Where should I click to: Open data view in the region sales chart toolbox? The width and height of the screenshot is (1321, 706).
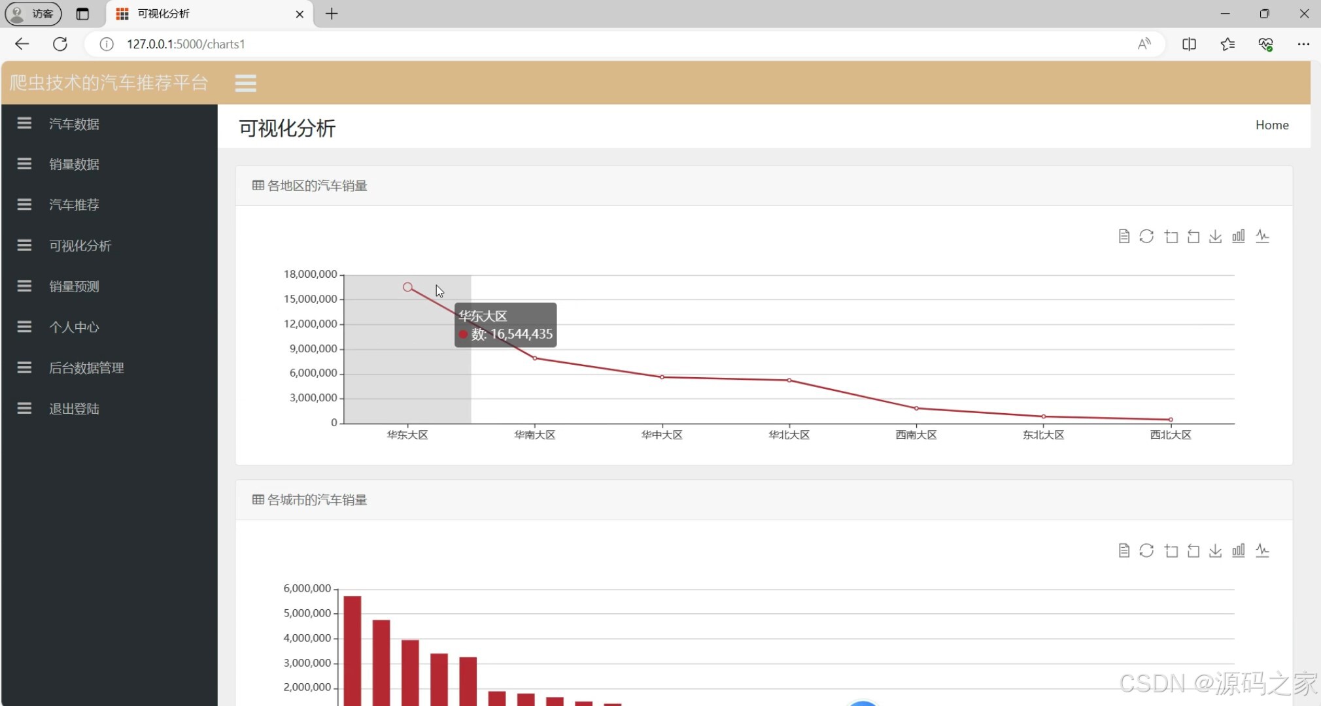[x=1124, y=237]
